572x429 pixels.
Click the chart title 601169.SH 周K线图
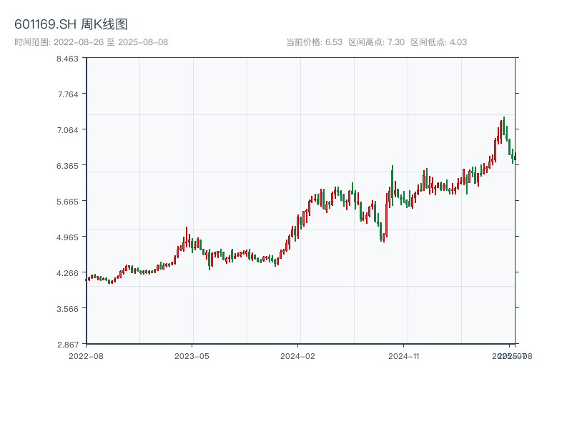tap(71, 24)
